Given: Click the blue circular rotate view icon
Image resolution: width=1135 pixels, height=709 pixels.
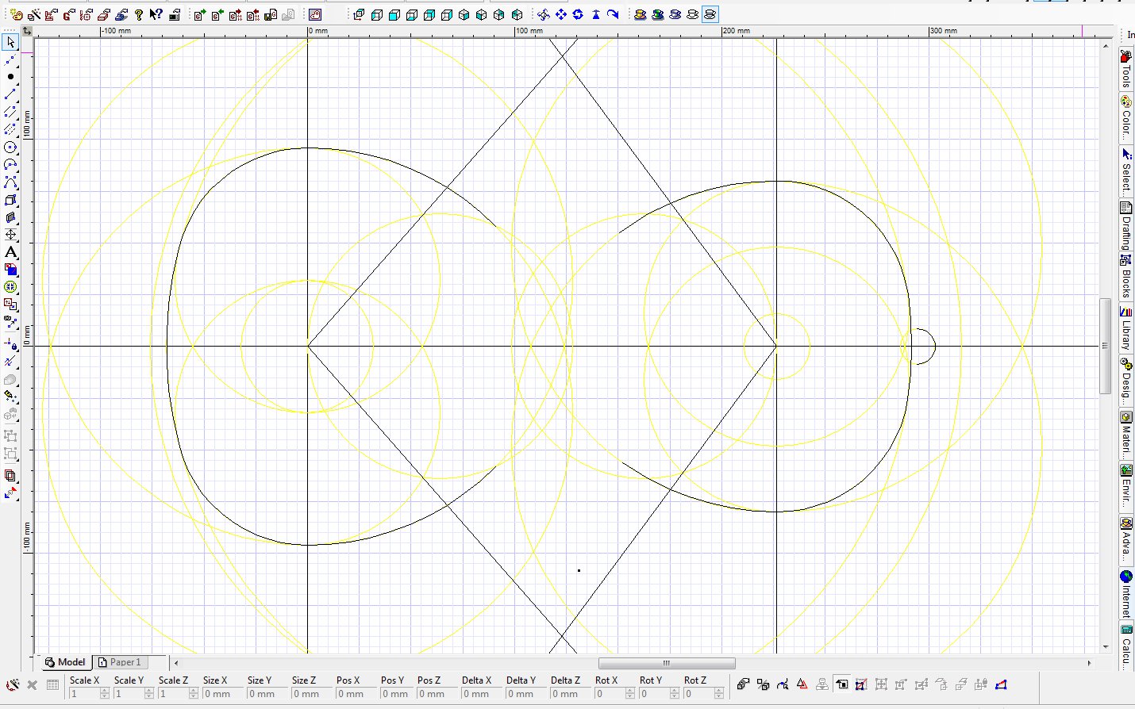Looking at the screenshot, I should point(579,14).
